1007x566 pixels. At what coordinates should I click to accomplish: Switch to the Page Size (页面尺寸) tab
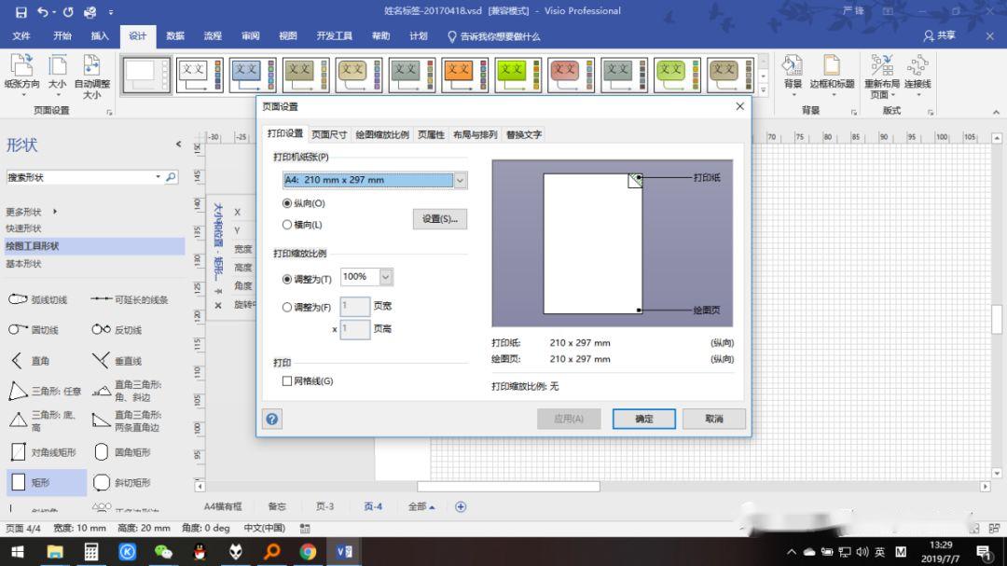[329, 134]
